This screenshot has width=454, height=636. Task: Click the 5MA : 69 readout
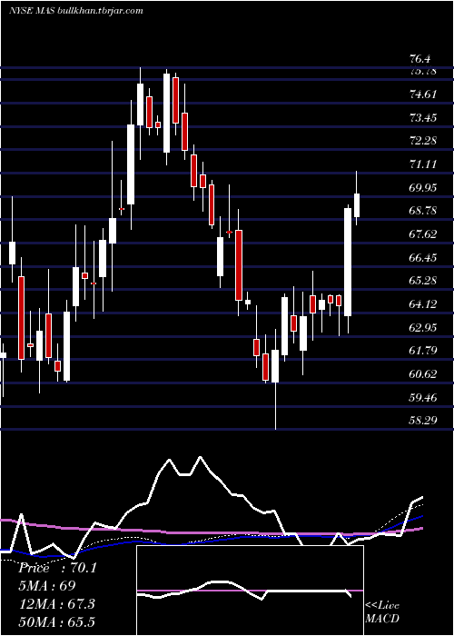[x=47, y=586]
